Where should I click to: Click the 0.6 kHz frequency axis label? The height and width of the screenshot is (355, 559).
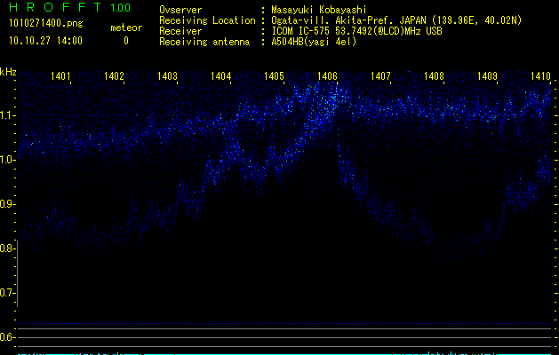6,337
